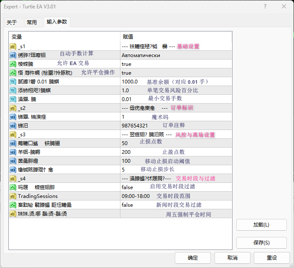Edit the 987654321 order comment value

click(x=176, y=126)
